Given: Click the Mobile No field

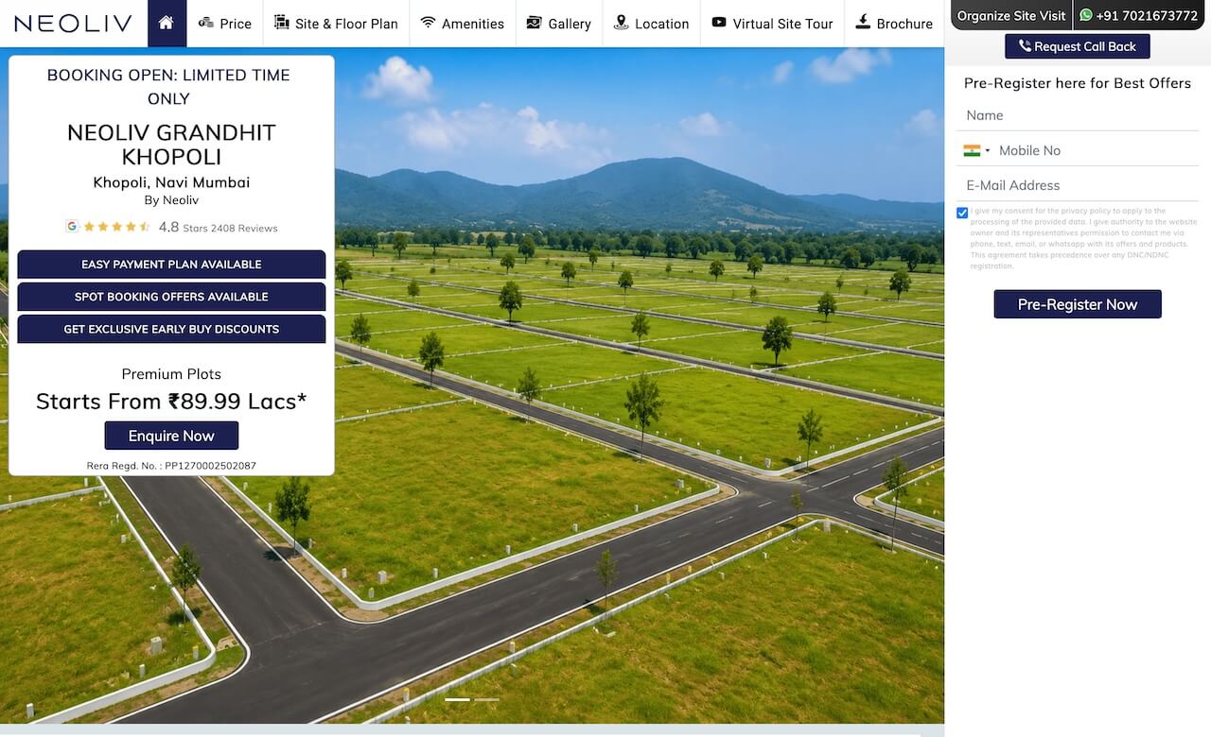Looking at the screenshot, I should point(1097,150).
